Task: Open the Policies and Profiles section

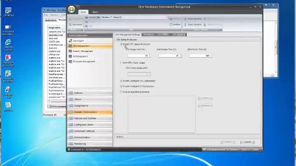Action: 90,119
